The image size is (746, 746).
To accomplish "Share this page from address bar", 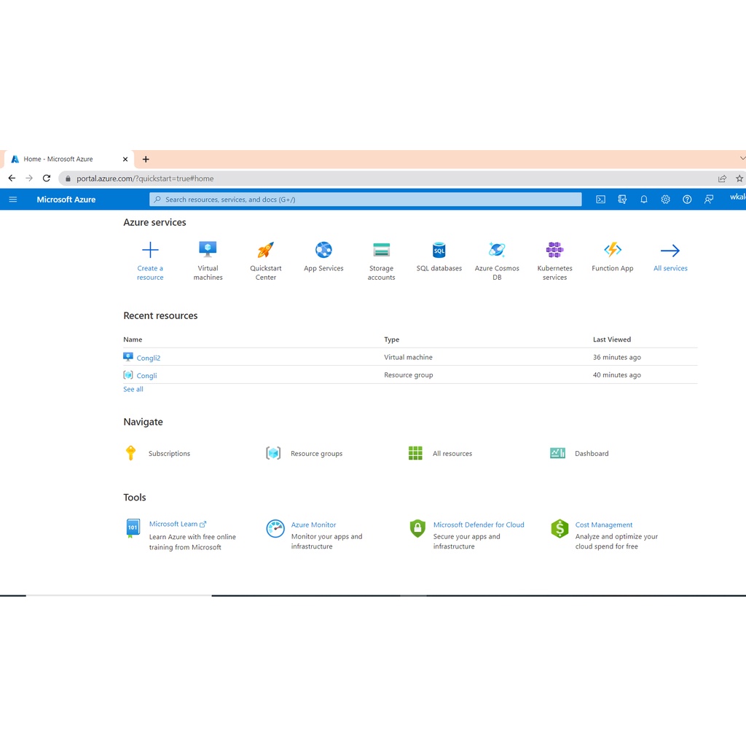I will pyautogui.click(x=722, y=178).
